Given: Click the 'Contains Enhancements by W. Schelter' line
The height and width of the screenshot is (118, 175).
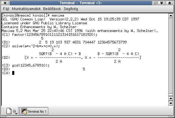Looking at the screenshot, I should coord(39,27).
